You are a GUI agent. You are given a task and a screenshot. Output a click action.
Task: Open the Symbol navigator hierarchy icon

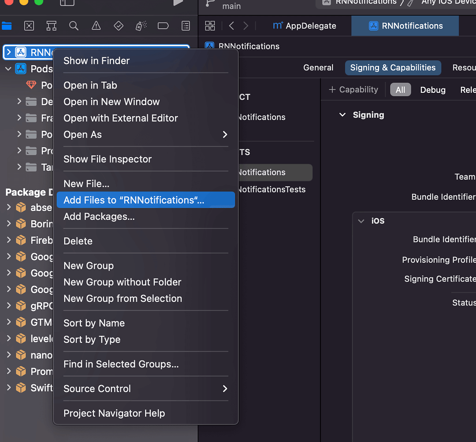pos(51,26)
